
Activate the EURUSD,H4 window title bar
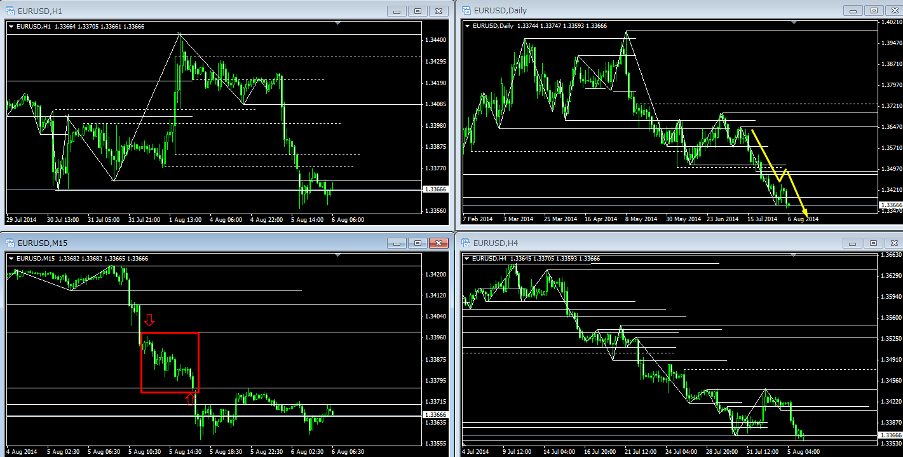(635, 243)
